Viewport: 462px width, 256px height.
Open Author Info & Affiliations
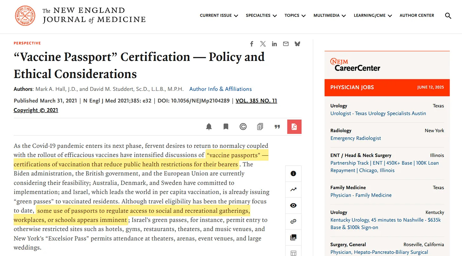tap(221, 89)
